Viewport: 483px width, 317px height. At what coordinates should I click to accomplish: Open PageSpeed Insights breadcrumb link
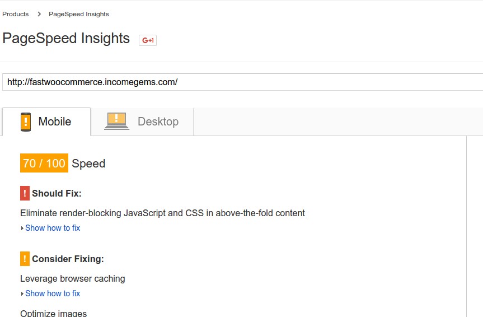[x=79, y=14]
